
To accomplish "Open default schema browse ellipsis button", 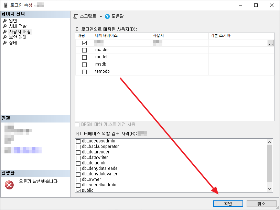I will [270, 43].
